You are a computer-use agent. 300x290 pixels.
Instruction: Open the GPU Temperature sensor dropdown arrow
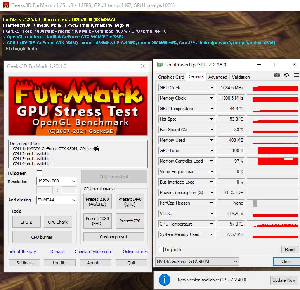[212, 109]
